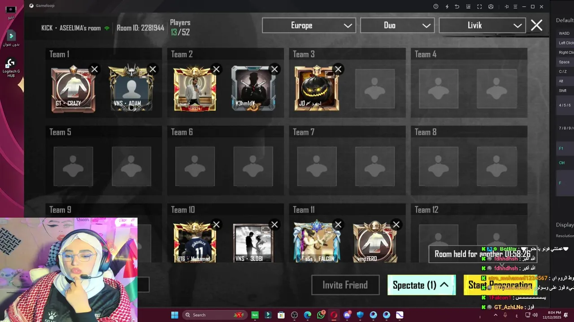Open the speaker volume tray icon
The height and width of the screenshot is (322, 574).
[x=535, y=315]
